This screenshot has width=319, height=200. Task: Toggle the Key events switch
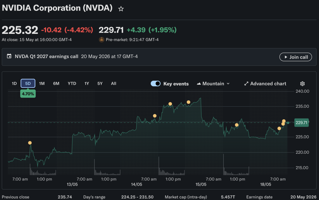156,84
